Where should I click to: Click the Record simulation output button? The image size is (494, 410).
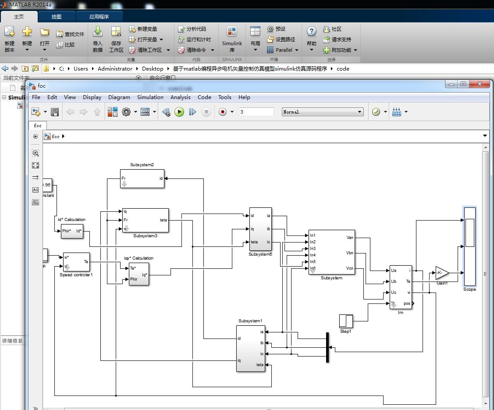(x=222, y=112)
